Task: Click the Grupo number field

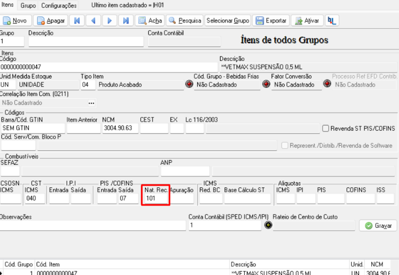Action: coord(12,42)
